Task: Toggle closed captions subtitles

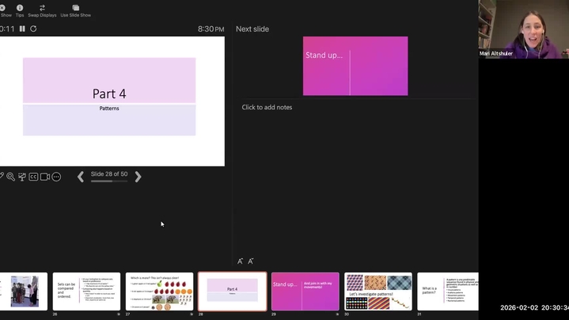Action: click(x=33, y=177)
